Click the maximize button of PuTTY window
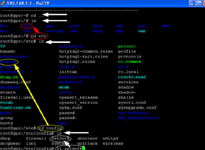The image size is (205, 150). (x=199, y=3)
